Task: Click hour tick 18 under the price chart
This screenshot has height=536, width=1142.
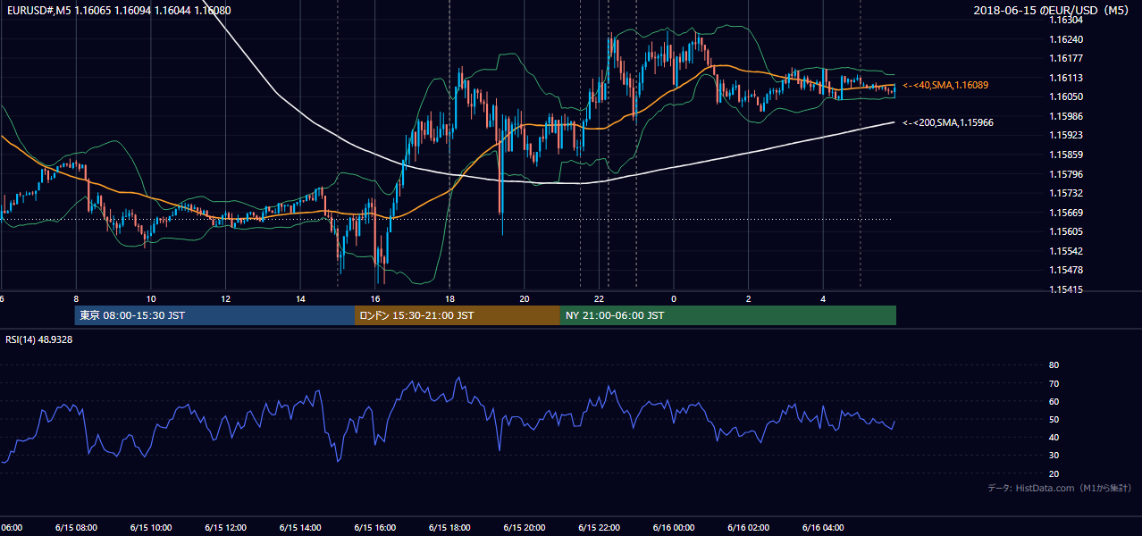Action: pos(449,299)
